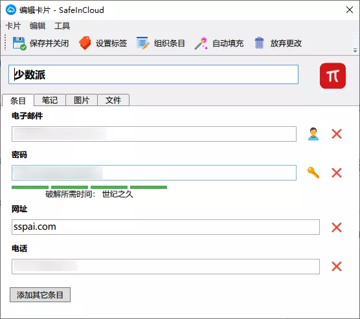Click the 放弃更改 label in the toolbar

[x=286, y=43]
